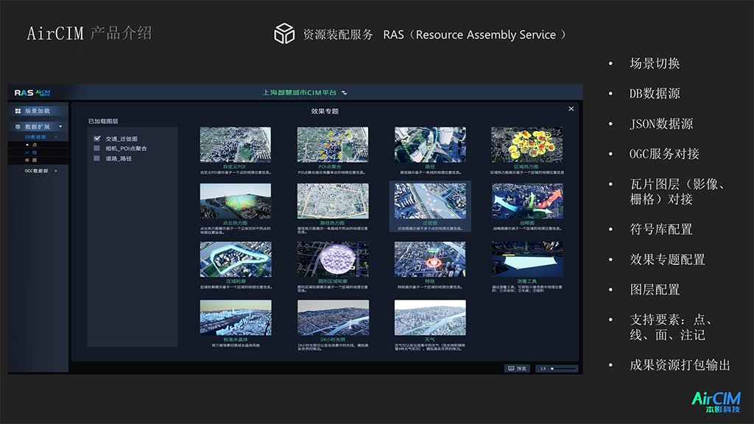Select the 圆形区域轮廓 effect thumbnail

pyautogui.click(x=333, y=259)
